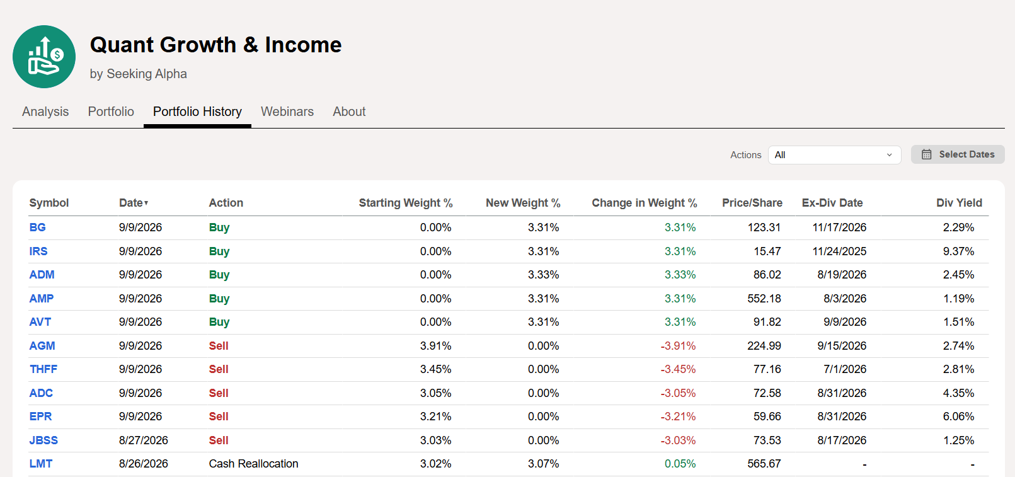Image resolution: width=1015 pixels, height=477 pixels.
Task: Open the AVT symbol link
Action: pos(40,322)
